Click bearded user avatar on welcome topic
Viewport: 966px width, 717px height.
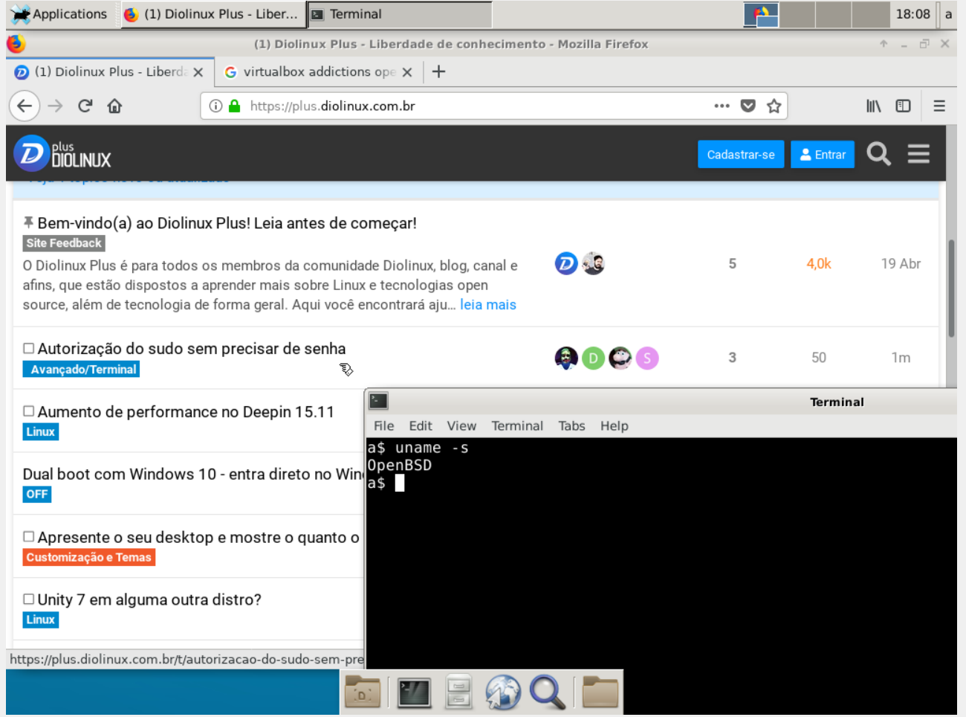click(x=593, y=263)
